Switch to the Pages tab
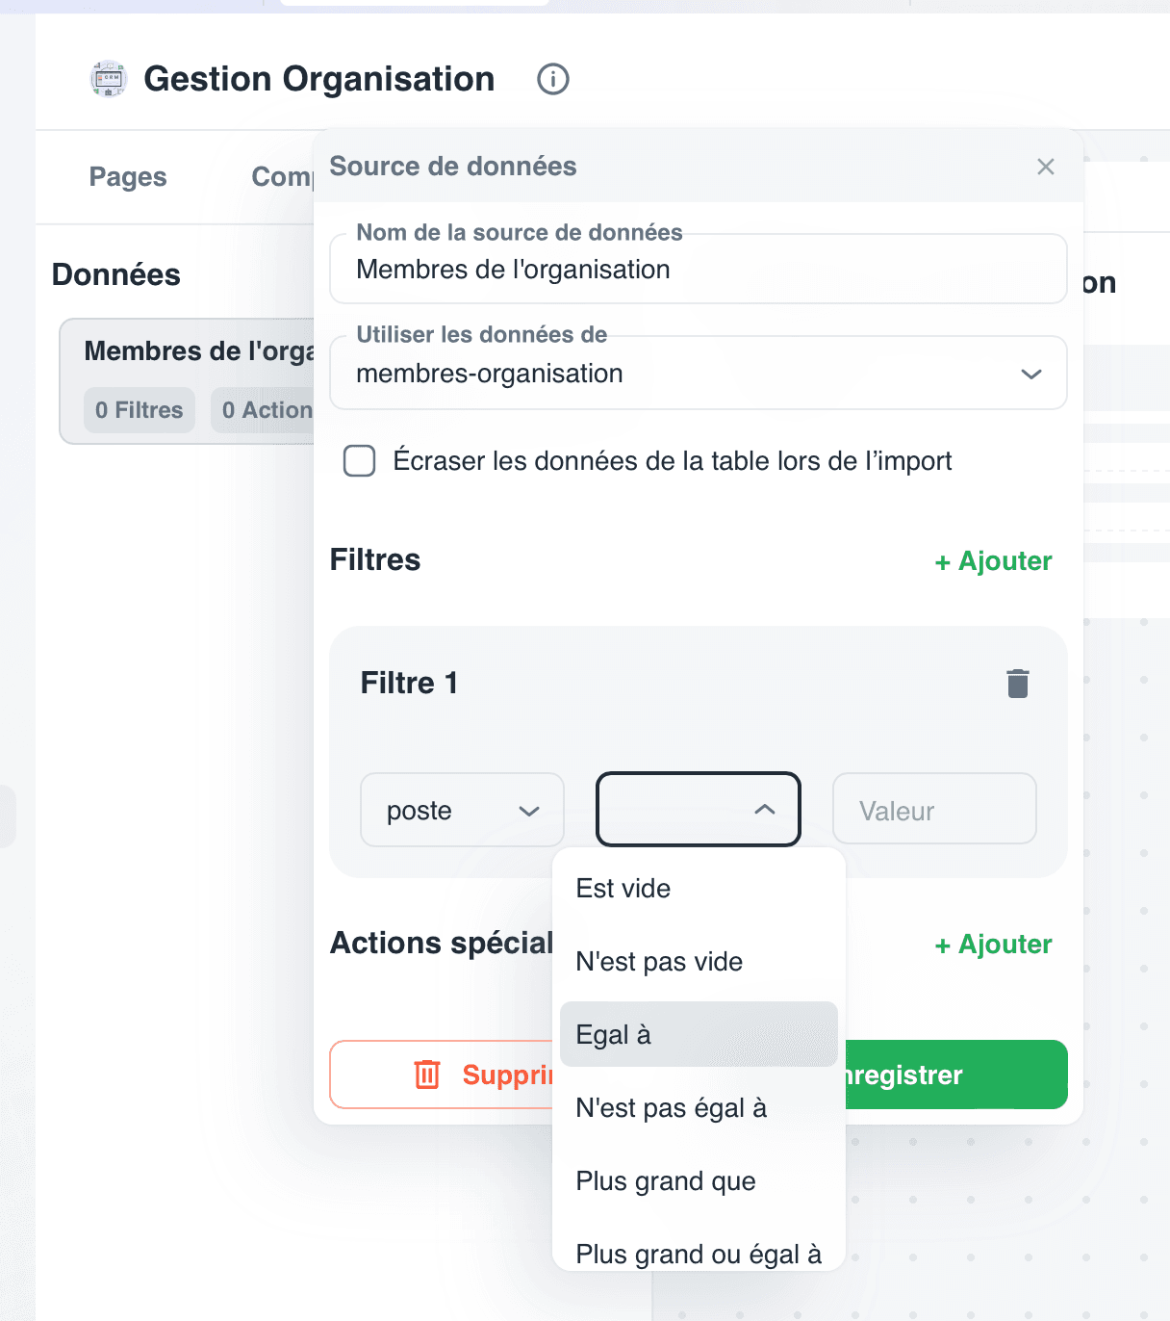The height and width of the screenshot is (1321, 1170). click(x=128, y=177)
